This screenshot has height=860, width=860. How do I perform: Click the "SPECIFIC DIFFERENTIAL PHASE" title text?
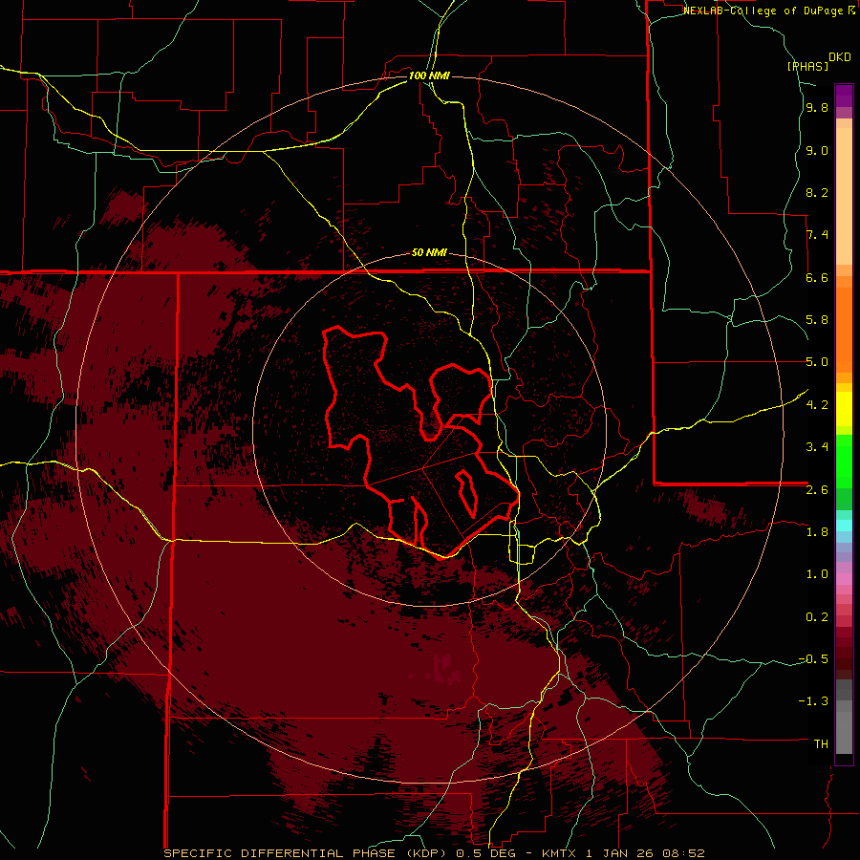coord(279,853)
